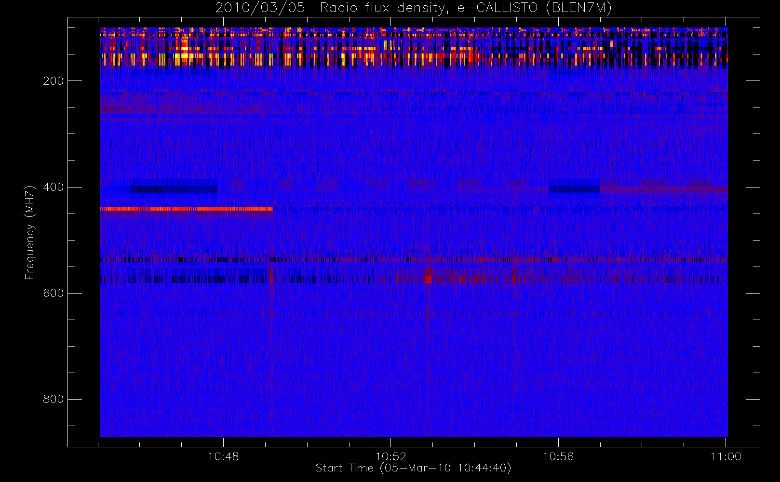Click the bright red burst spot near 10:53 at 570 MHz
Viewport: 780px width, 482px height.
[428, 278]
